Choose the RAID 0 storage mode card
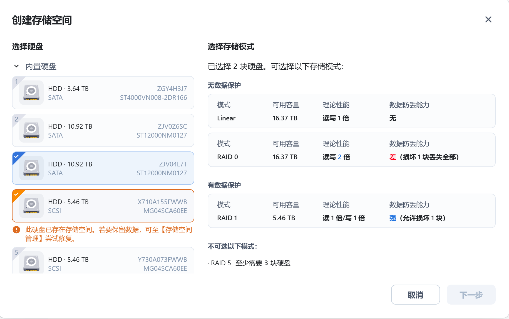The image size is (509, 319). click(352, 150)
